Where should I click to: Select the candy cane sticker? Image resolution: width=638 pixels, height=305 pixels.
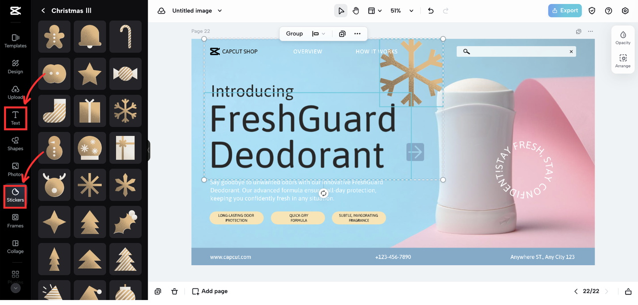coord(125,36)
